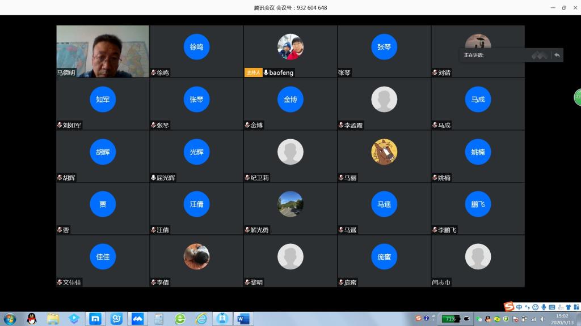
Task: Click the muted mic icon beside 徐鸣
Action: 153,72
